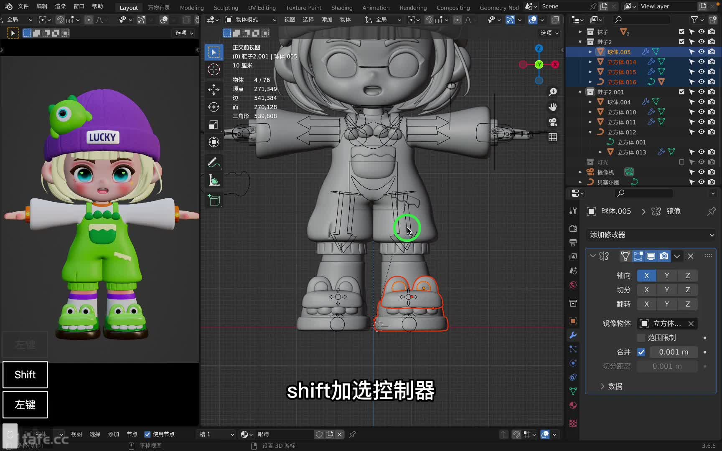Select the Scale tool

tap(214, 125)
